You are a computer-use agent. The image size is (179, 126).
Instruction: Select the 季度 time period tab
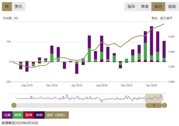[145, 7]
